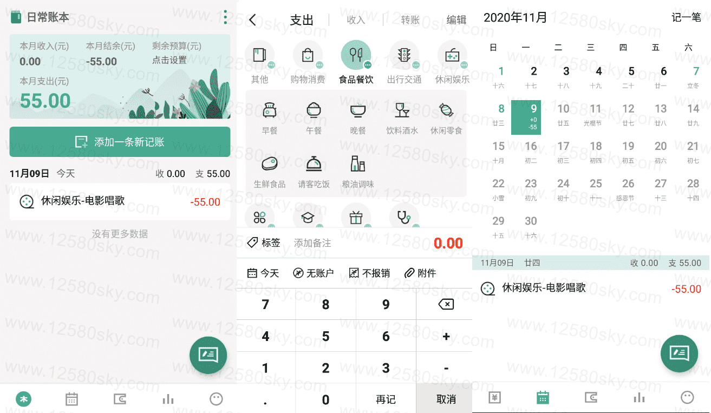Select the 早餐 breakfast category icon
This screenshot has height=413, width=711.
(269, 110)
